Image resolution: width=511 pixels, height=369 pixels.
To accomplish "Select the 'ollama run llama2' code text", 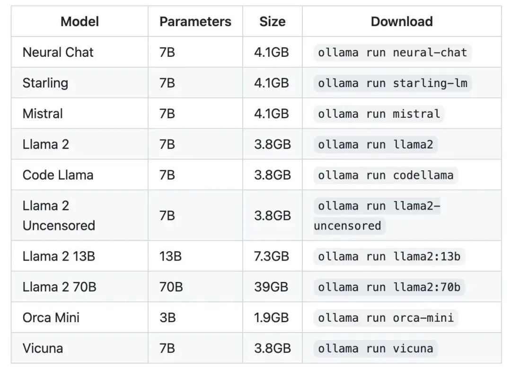I will [x=375, y=144].
